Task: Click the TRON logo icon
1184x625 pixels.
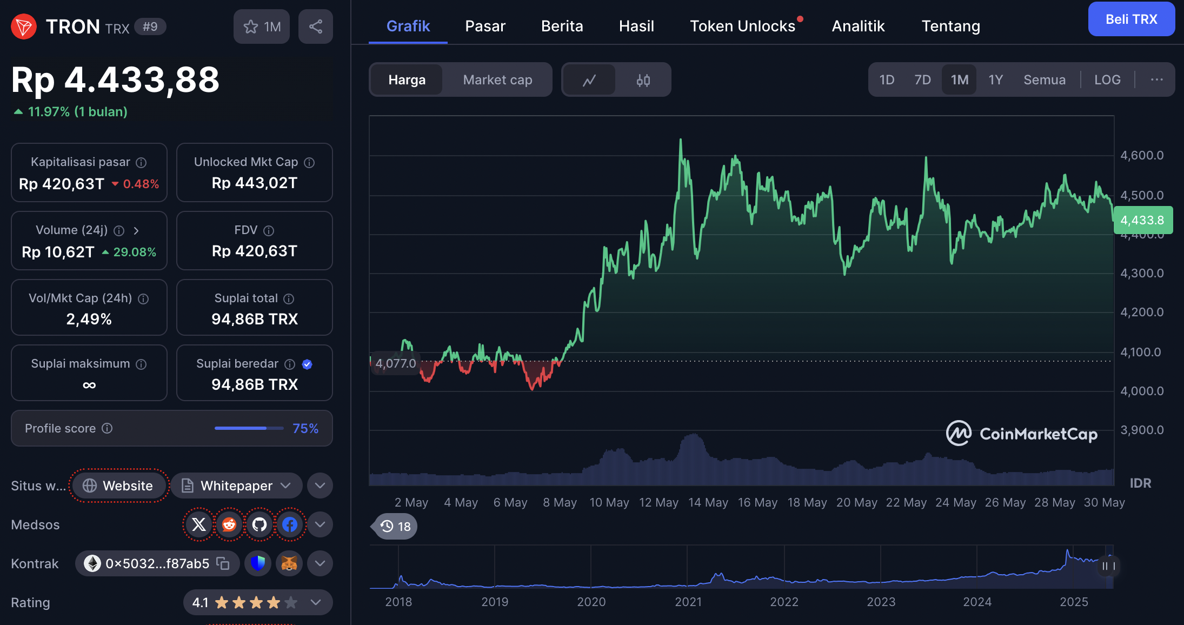Action: click(24, 26)
